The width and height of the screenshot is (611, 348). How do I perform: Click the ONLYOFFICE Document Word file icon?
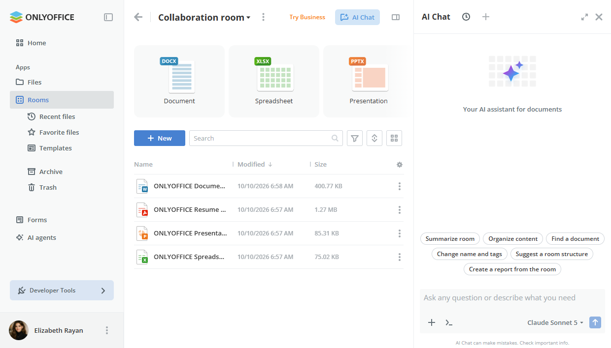pyautogui.click(x=142, y=186)
